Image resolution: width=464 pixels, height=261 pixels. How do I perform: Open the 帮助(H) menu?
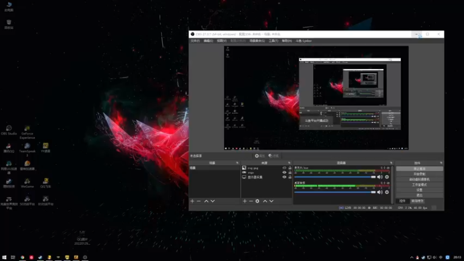pyautogui.click(x=287, y=41)
